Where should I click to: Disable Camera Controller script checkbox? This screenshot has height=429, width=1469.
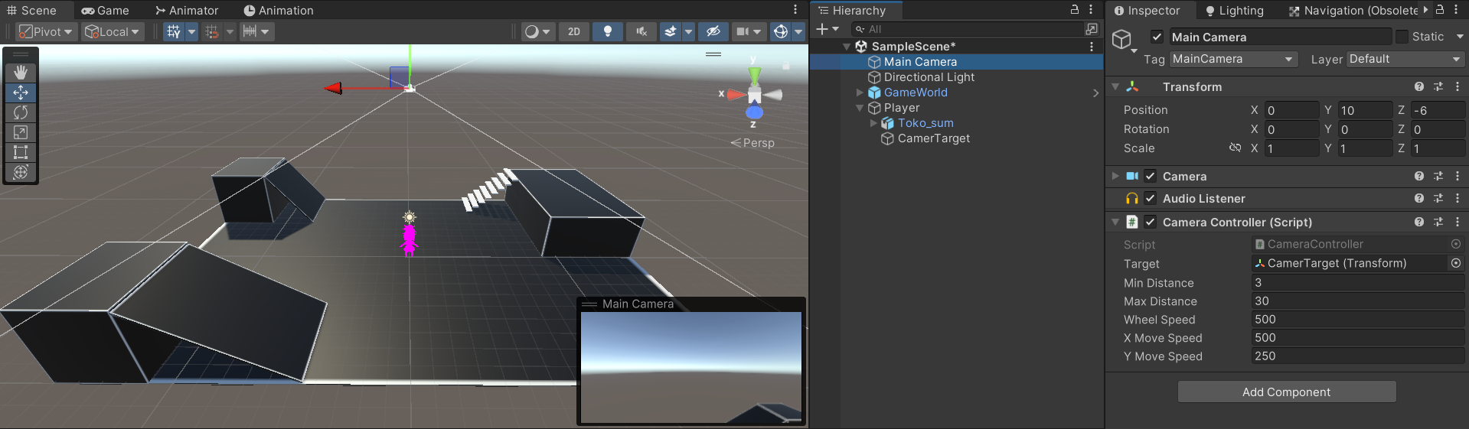1150,222
